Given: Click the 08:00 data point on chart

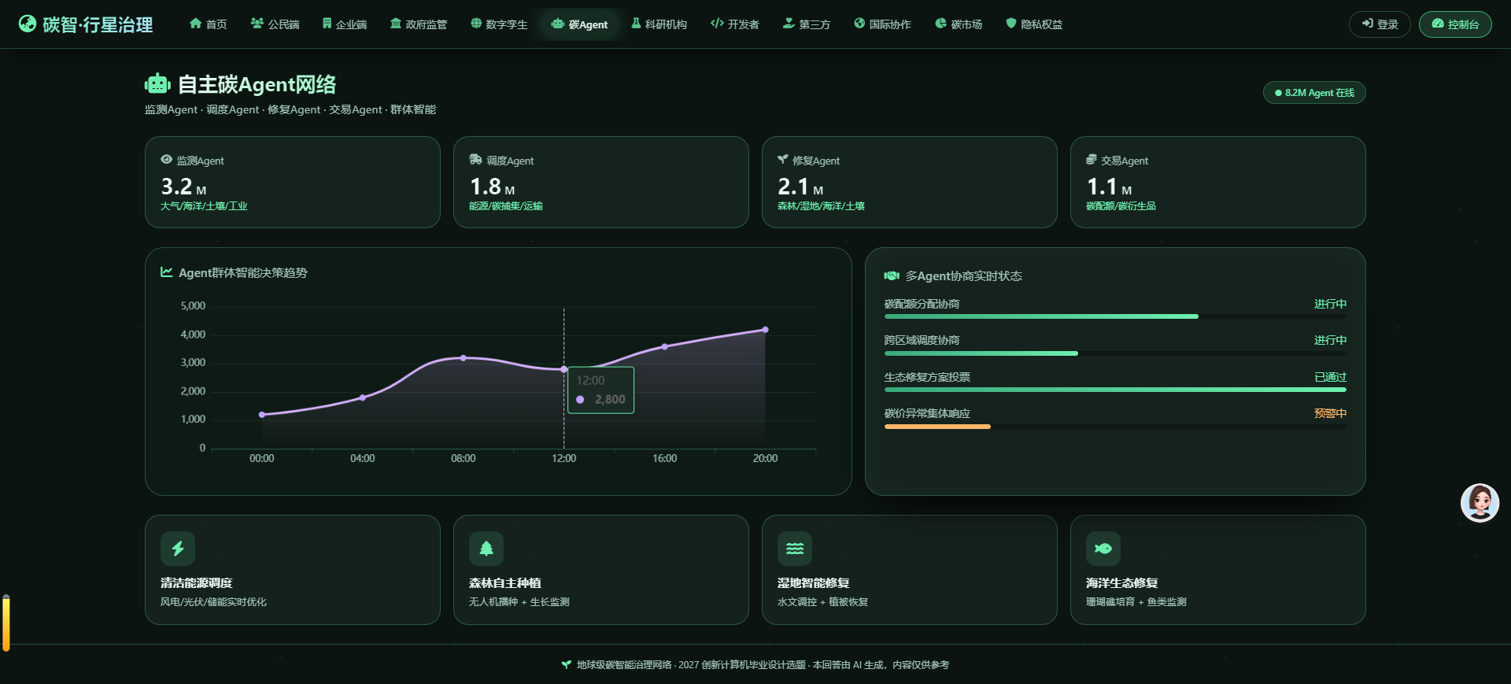Looking at the screenshot, I should point(464,358).
